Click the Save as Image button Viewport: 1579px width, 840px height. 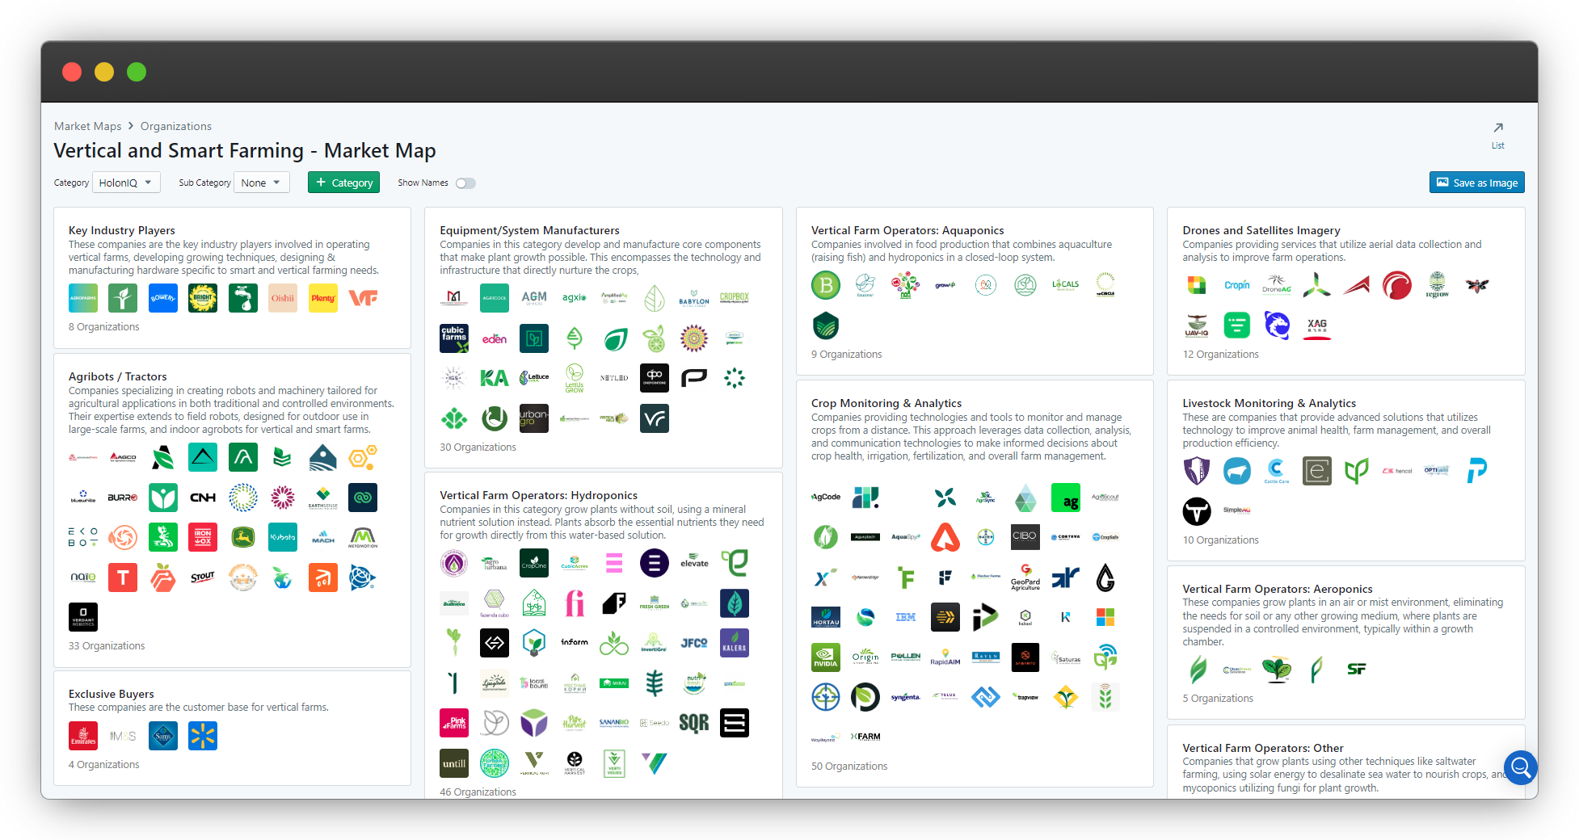1476,183
